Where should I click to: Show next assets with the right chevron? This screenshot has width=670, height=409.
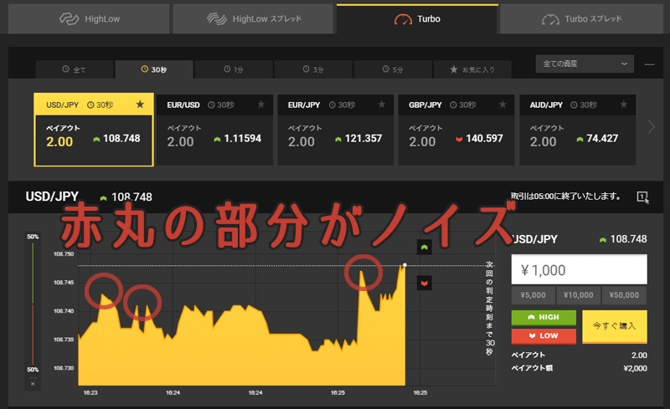click(x=651, y=127)
